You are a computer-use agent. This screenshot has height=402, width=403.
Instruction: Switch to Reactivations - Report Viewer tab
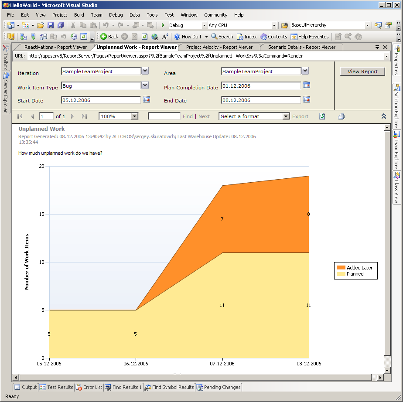pos(55,47)
